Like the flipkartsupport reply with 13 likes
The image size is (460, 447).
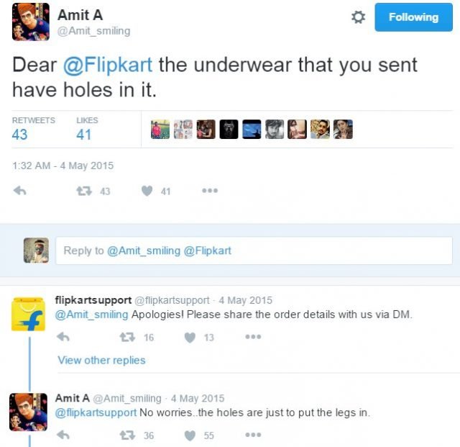(x=190, y=338)
